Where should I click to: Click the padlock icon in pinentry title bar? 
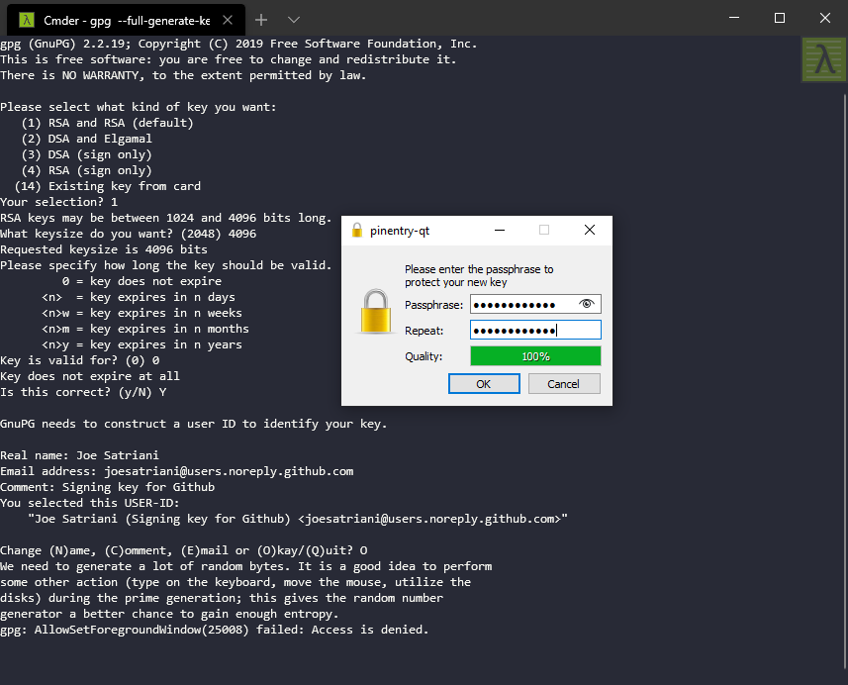click(x=357, y=230)
